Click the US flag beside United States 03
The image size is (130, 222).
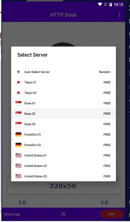click(18, 176)
